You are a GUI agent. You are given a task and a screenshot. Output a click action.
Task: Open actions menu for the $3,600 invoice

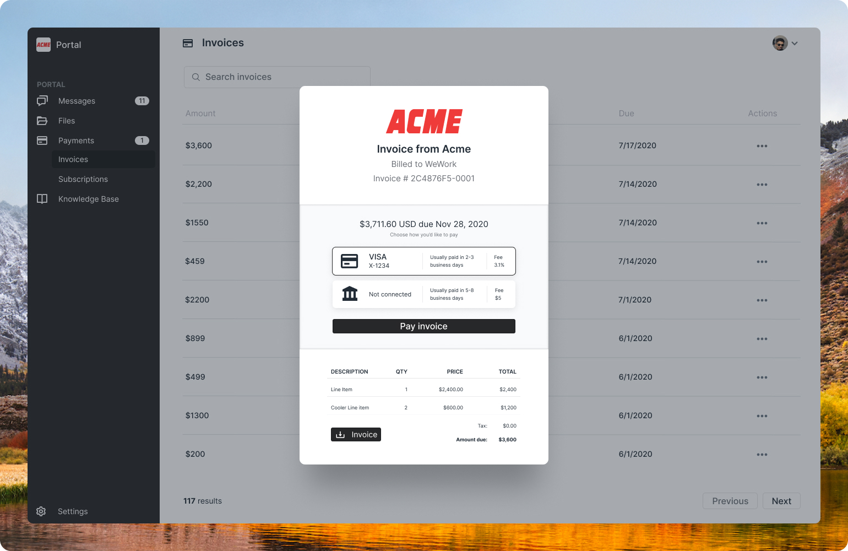point(762,146)
